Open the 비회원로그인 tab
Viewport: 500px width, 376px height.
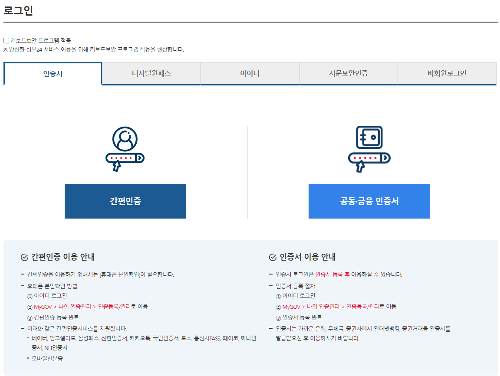447,73
